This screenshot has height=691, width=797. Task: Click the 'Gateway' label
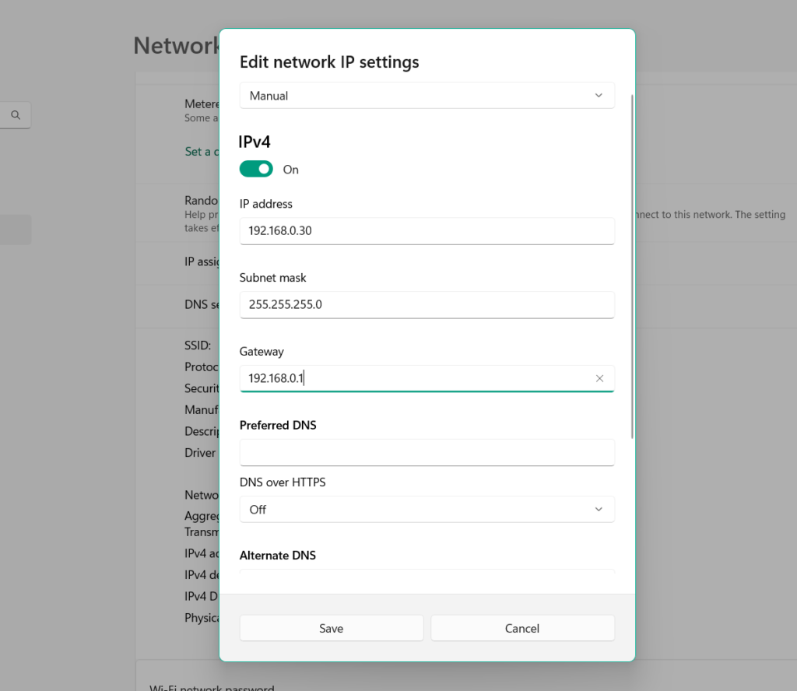tap(262, 352)
